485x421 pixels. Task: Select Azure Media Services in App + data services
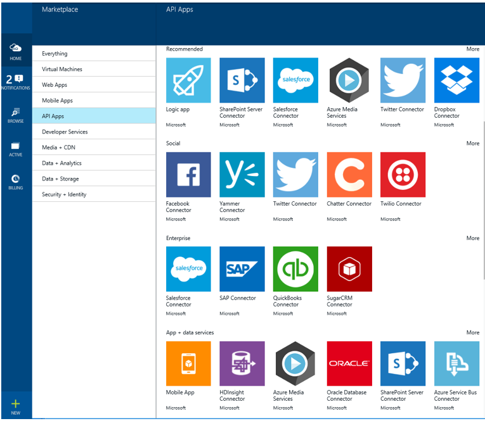pyautogui.click(x=295, y=363)
